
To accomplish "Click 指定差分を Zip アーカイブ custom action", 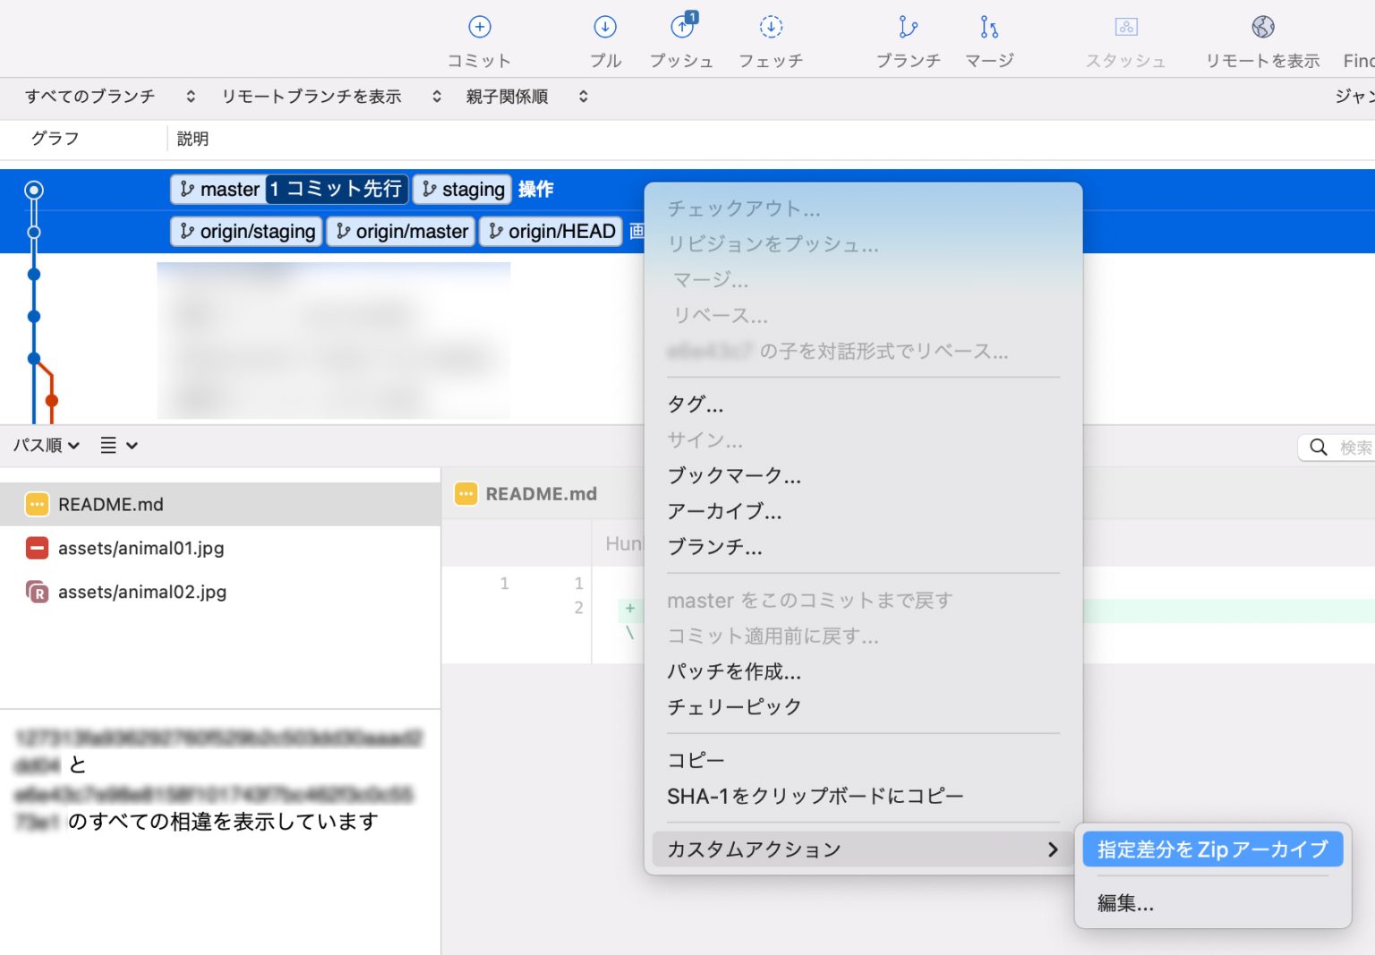I will pyautogui.click(x=1211, y=848).
